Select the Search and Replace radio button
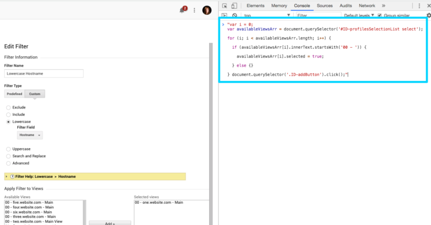Image resolution: width=431 pixels, height=225 pixels. tap(8, 156)
